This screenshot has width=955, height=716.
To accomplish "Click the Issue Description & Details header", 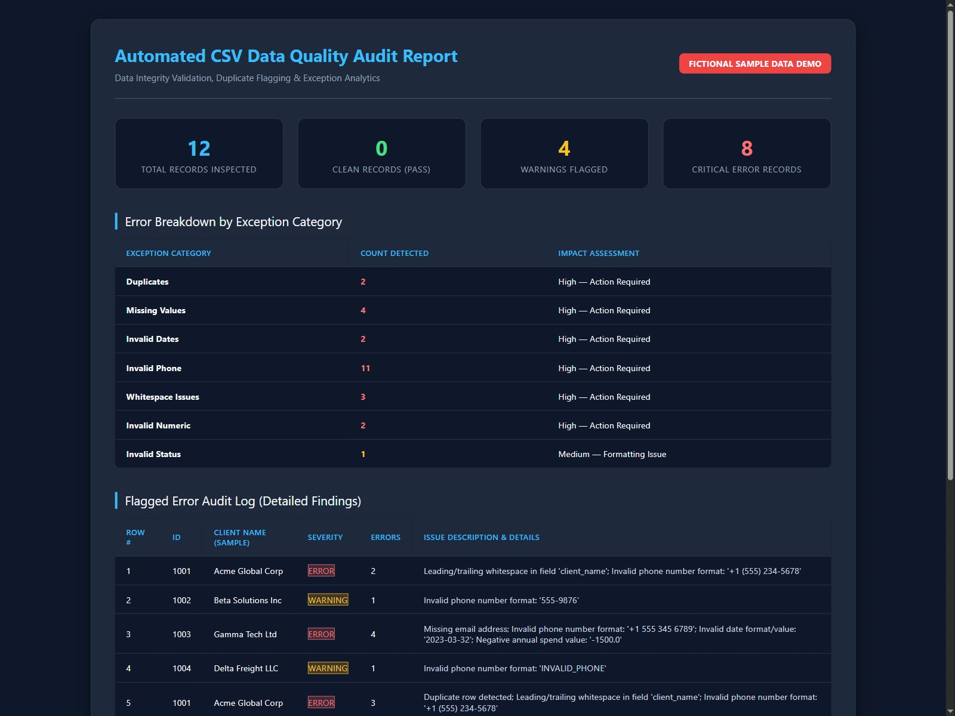I will point(482,538).
